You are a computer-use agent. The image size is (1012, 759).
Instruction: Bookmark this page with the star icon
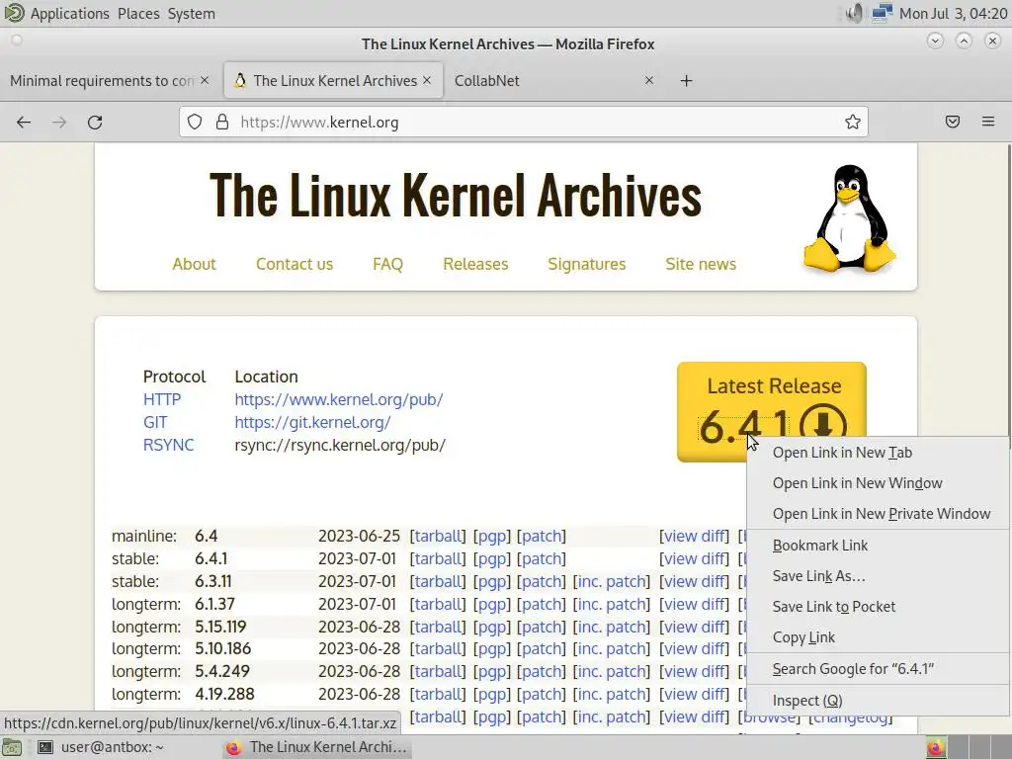[x=853, y=122]
